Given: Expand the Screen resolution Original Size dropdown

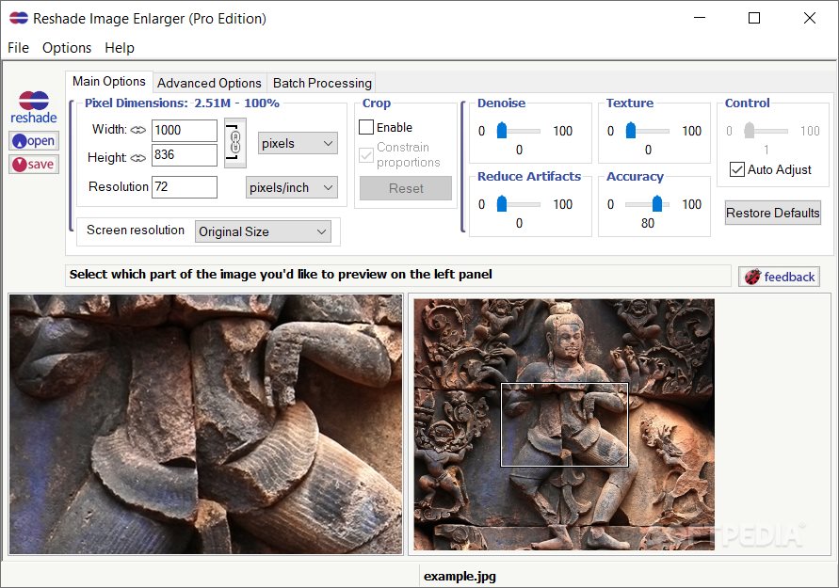Looking at the screenshot, I should 263,231.
